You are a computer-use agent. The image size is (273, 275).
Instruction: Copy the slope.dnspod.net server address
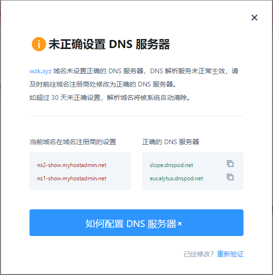coord(230,164)
